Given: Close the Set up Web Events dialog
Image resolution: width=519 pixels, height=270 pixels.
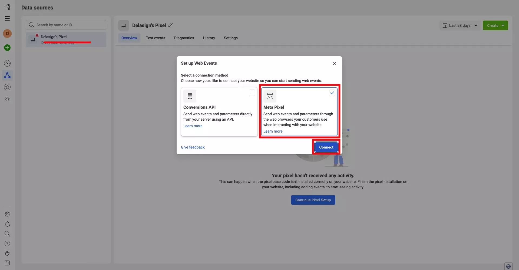Looking at the screenshot, I should pos(335,63).
